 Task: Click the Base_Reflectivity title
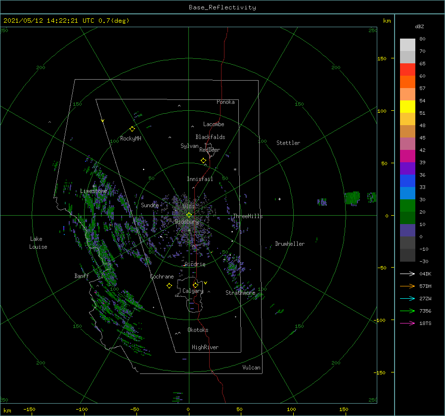222,7
